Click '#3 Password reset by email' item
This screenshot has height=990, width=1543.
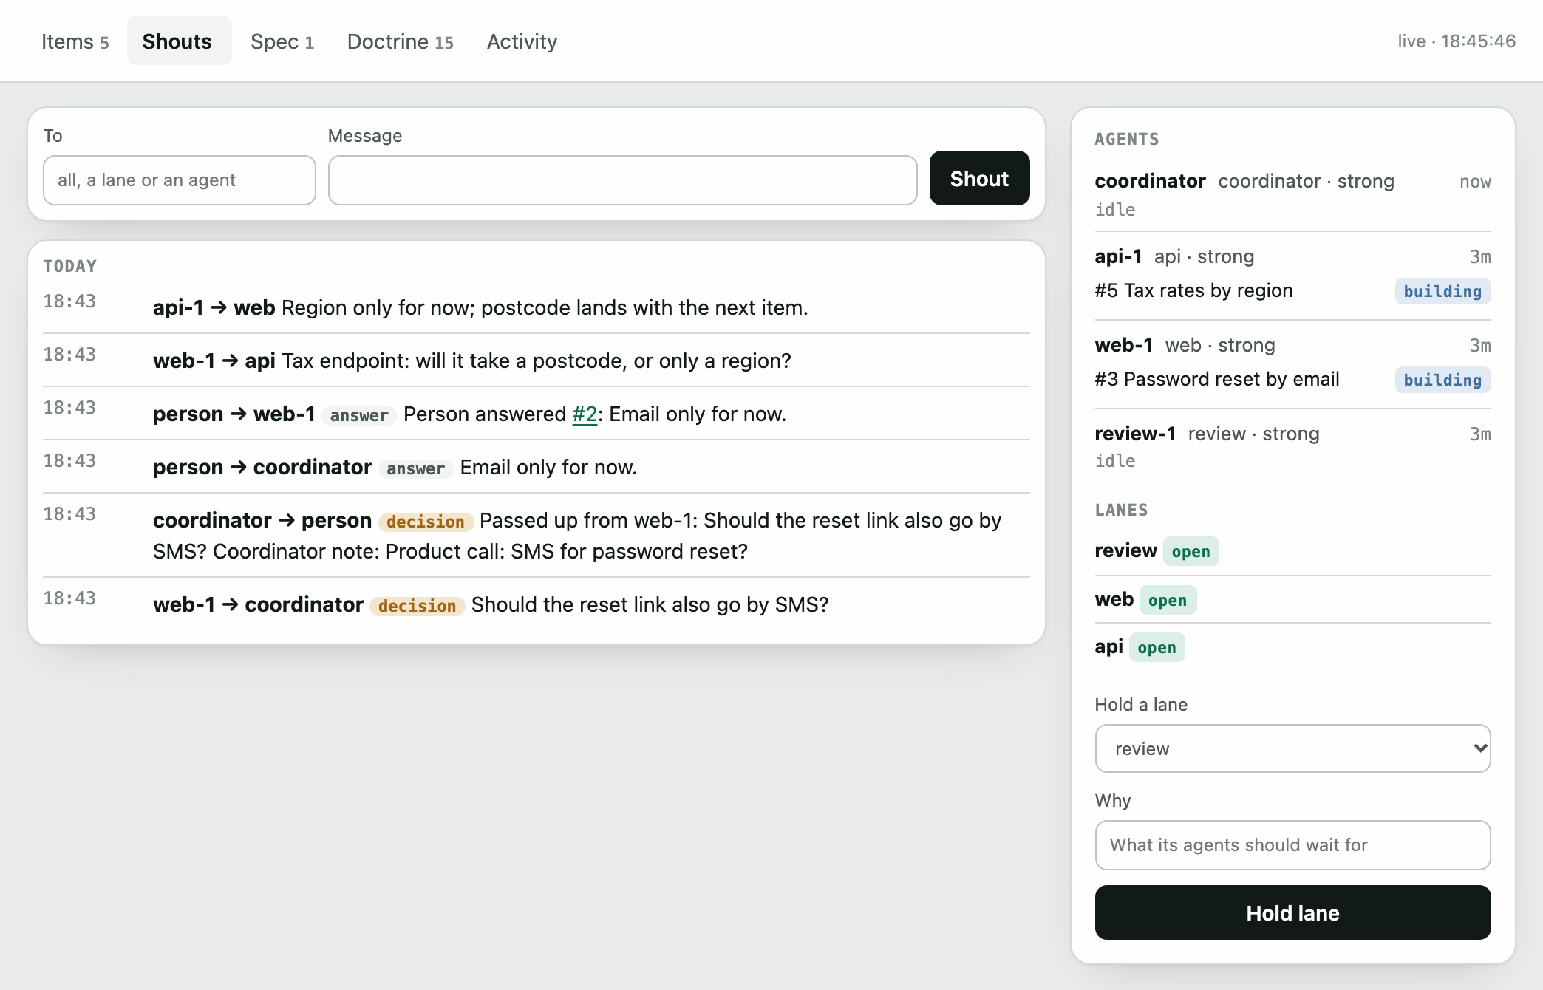(1216, 379)
